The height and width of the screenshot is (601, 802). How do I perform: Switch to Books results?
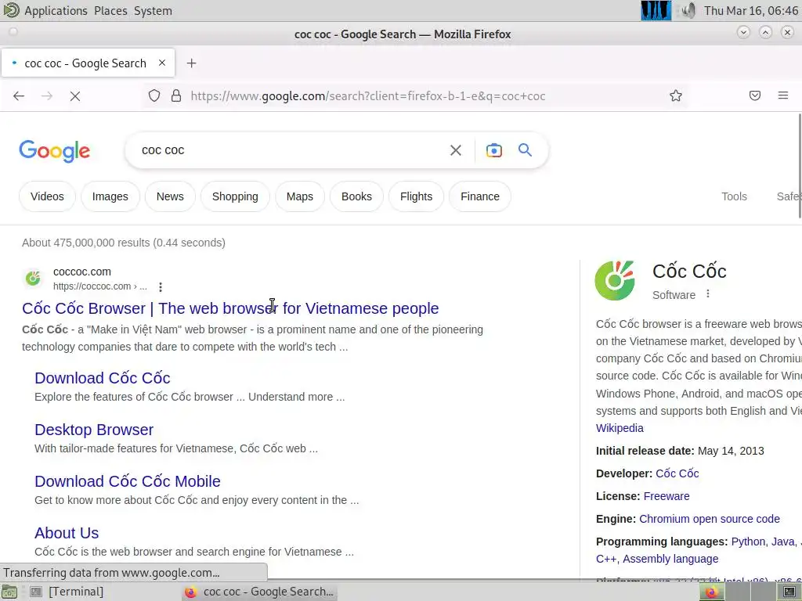point(356,196)
